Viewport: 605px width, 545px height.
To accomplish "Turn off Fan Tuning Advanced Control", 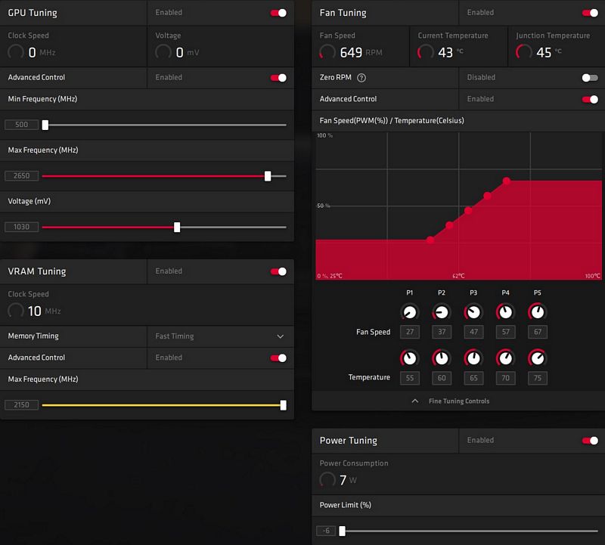I will [x=591, y=100].
